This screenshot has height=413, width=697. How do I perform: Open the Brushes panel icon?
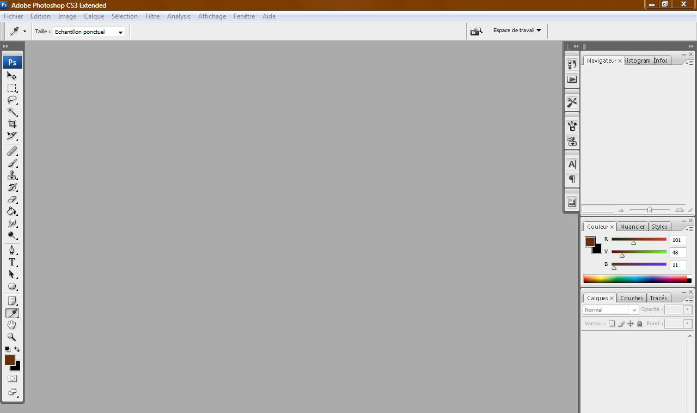(x=572, y=126)
